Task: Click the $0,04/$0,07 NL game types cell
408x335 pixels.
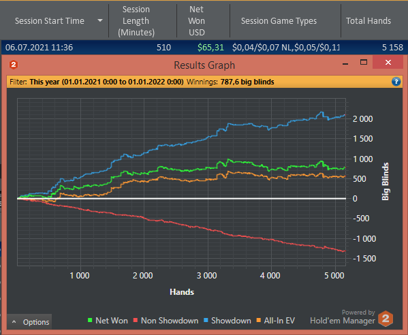Action: (285, 48)
